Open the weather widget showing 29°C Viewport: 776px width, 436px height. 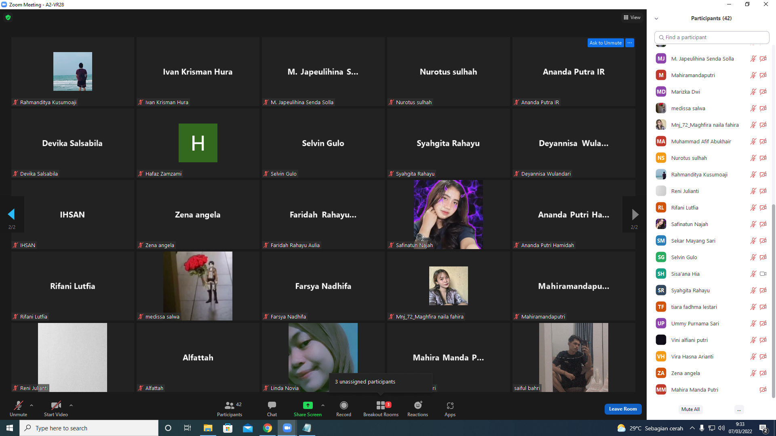pyautogui.click(x=650, y=428)
